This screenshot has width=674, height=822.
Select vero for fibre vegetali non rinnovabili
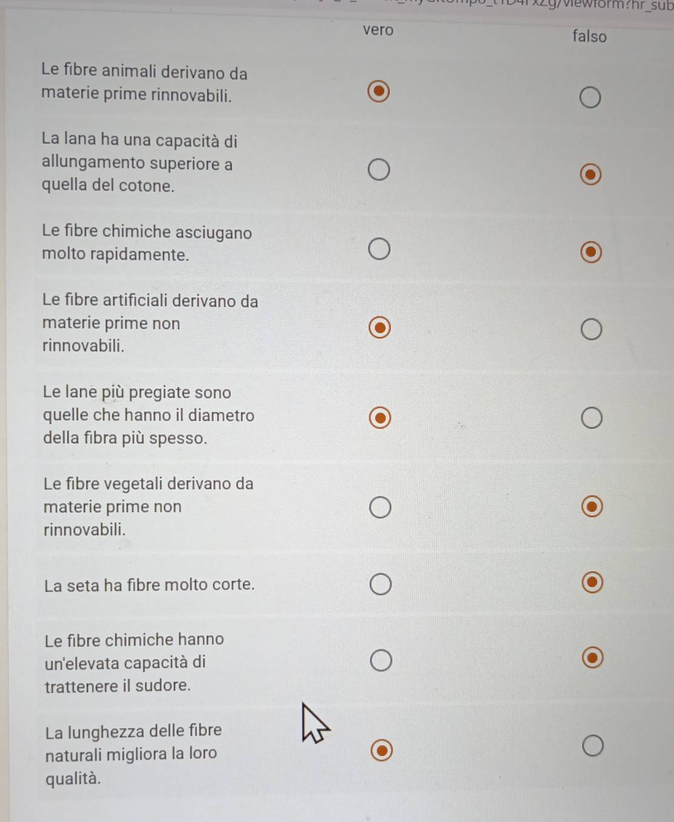(x=380, y=508)
